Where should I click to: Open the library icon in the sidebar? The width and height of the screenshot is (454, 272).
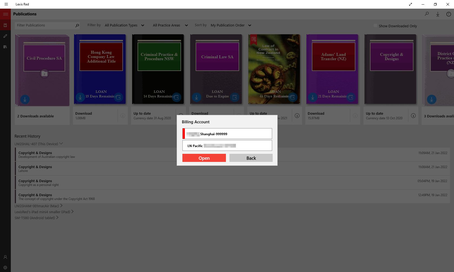point(5,47)
